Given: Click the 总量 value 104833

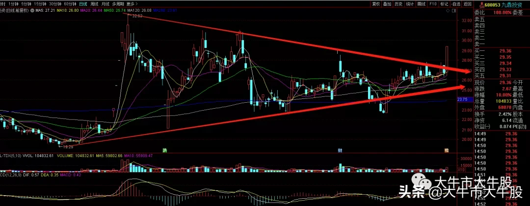Looking at the screenshot, I should pos(504,101).
